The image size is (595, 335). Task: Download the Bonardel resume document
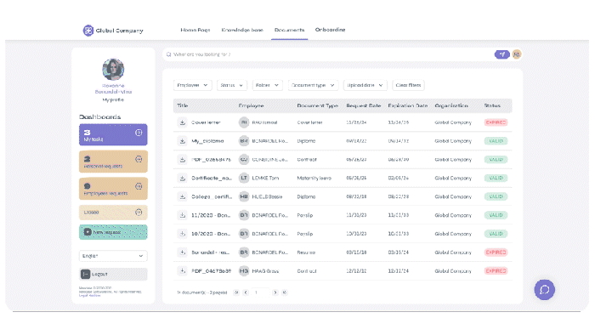click(x=183, y=253)
